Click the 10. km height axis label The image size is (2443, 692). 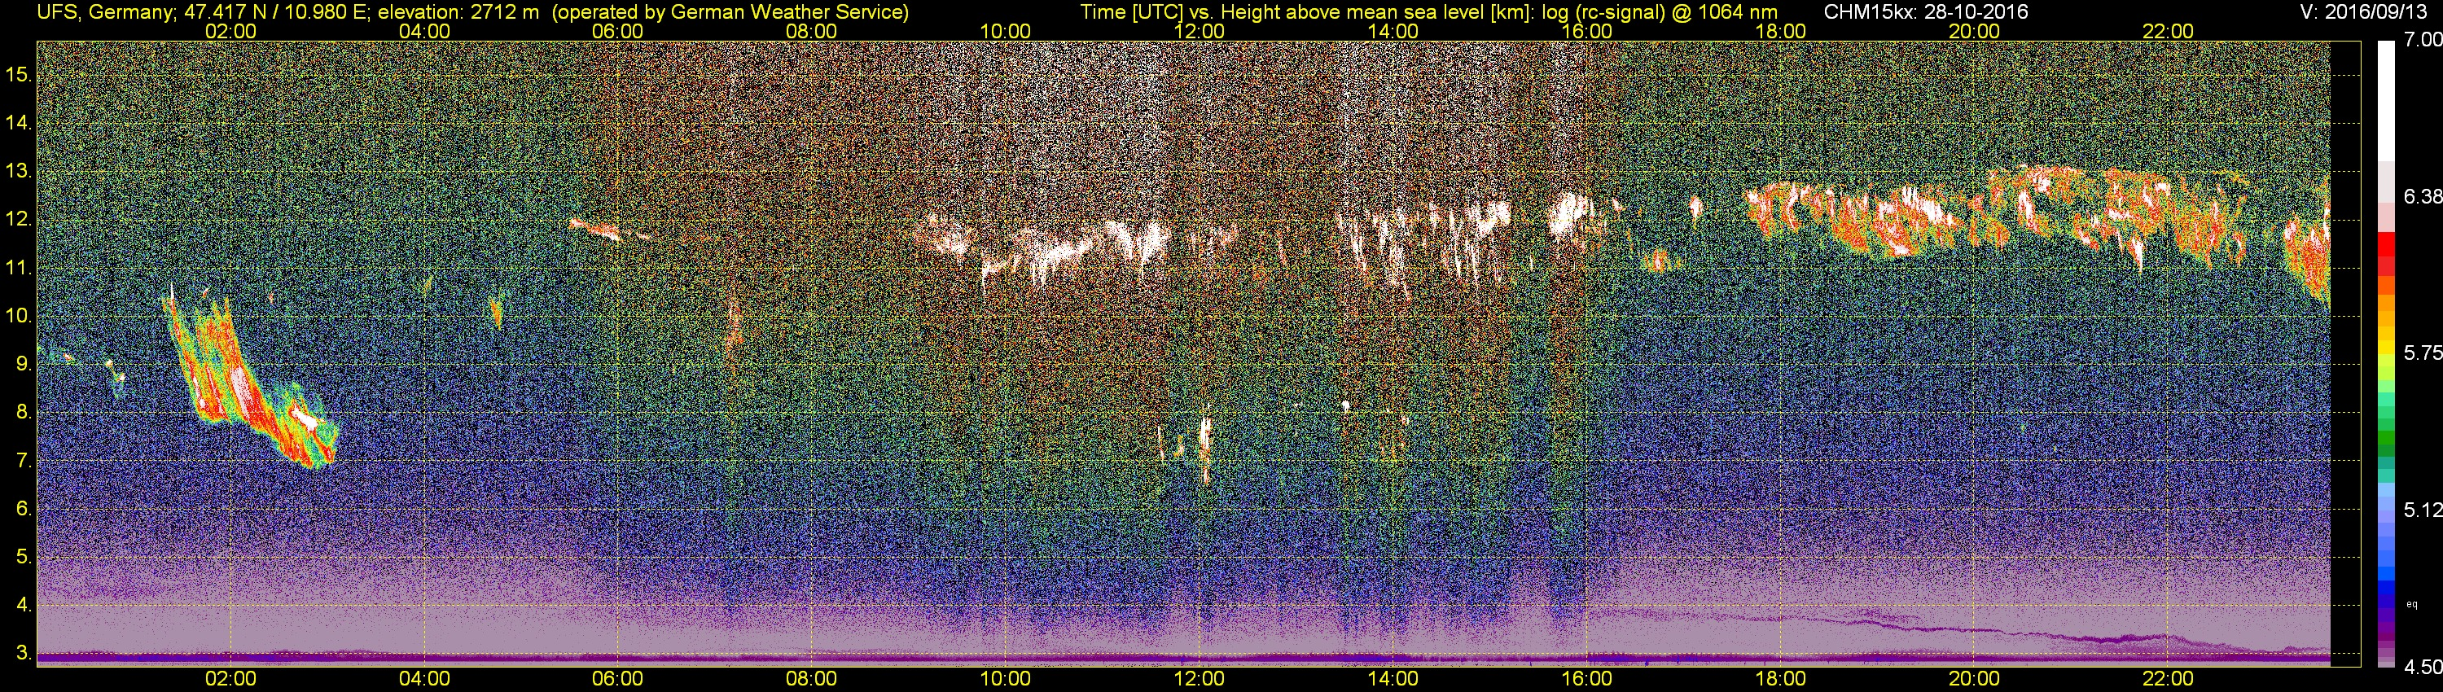coord(18,316)
